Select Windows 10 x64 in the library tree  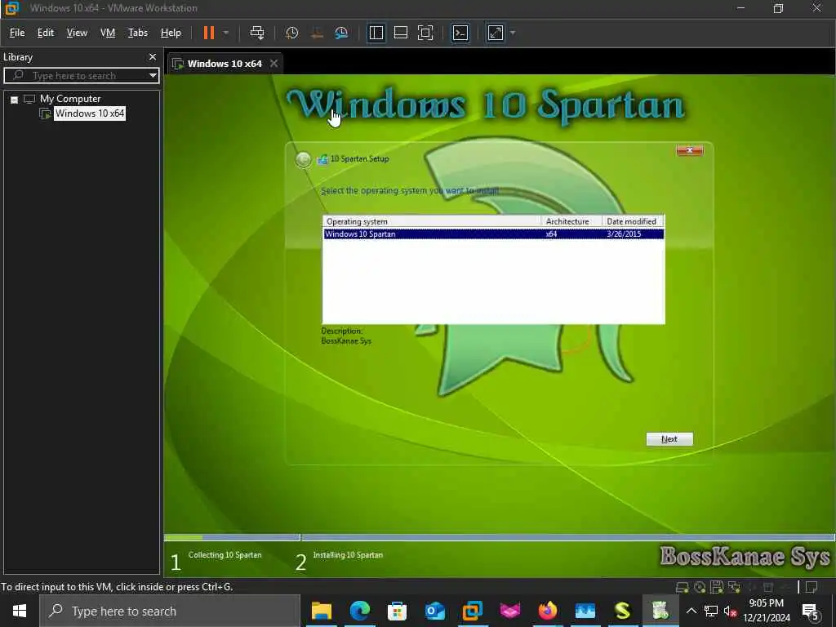[90, 113]
